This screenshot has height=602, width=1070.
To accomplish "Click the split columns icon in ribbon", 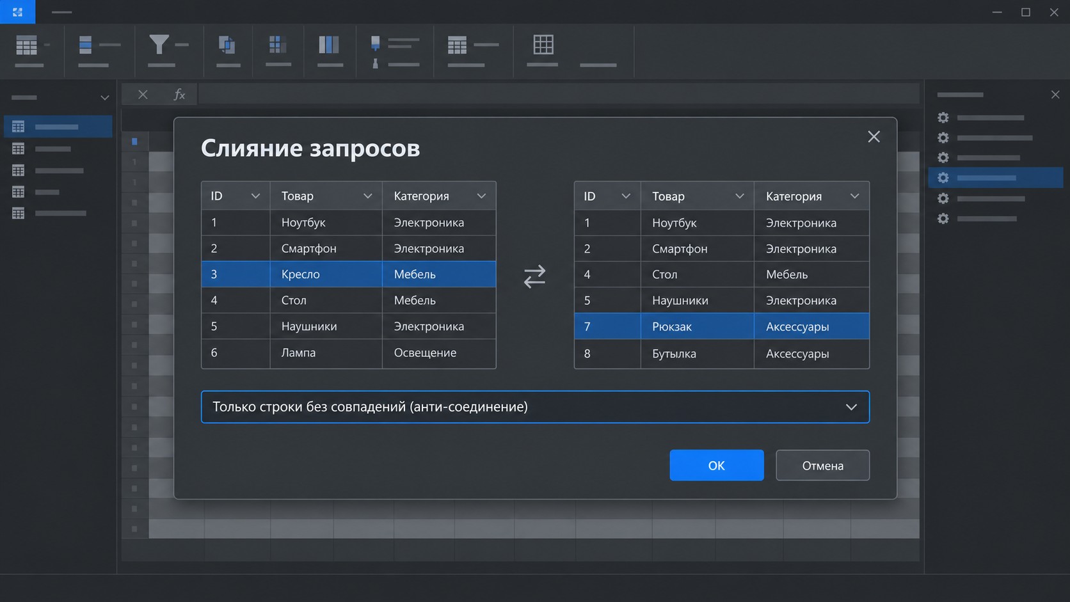I will (329, 45).
